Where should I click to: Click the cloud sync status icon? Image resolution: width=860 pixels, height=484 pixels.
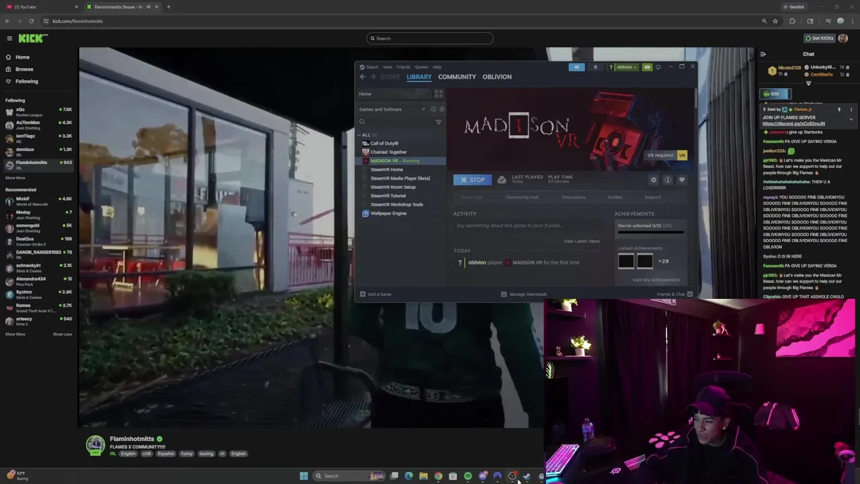[x=502, y=179]
